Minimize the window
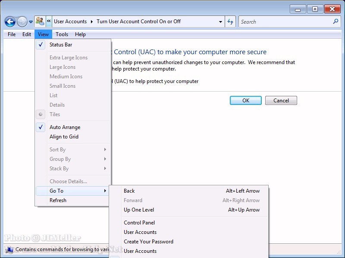Viewport: 345px width, 258px height. coord(298,9)
